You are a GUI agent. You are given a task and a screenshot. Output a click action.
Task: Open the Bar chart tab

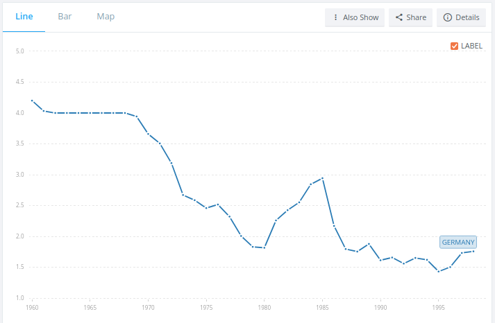pos(65,17)
